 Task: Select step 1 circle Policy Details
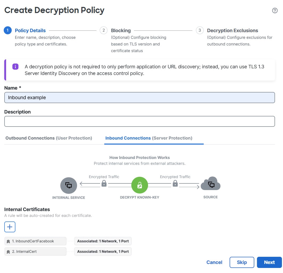coord(8,30)
